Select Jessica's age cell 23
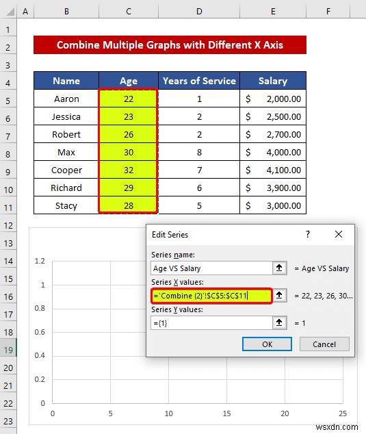Screen dimensions: 366x434 click(x=129, y=116)
